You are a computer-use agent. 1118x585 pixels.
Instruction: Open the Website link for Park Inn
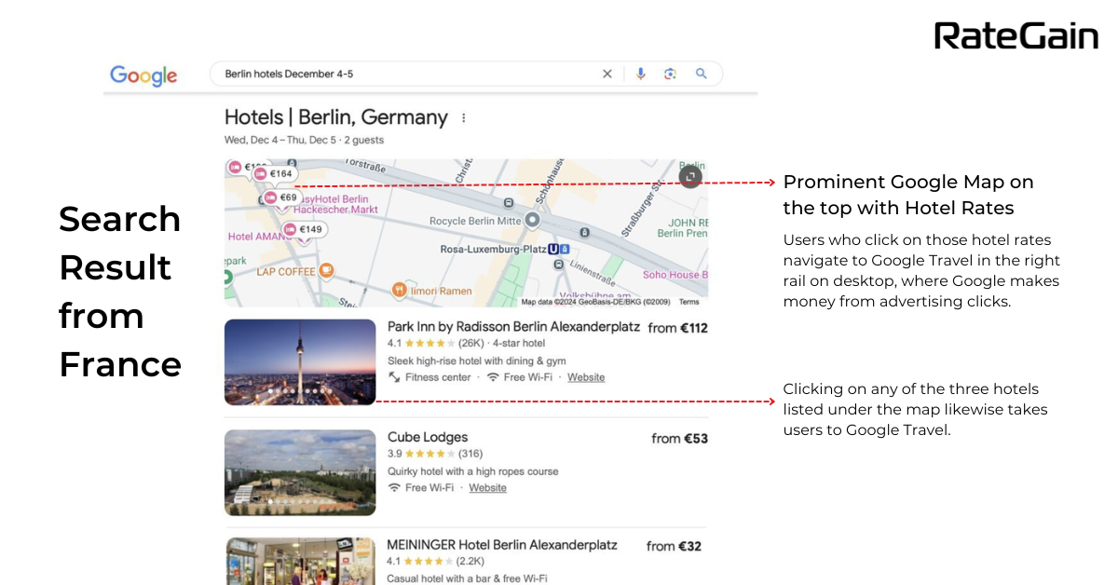coord(585,376)
